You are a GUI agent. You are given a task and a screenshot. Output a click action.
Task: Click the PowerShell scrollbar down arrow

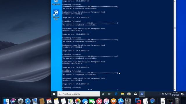pos(175,90)
